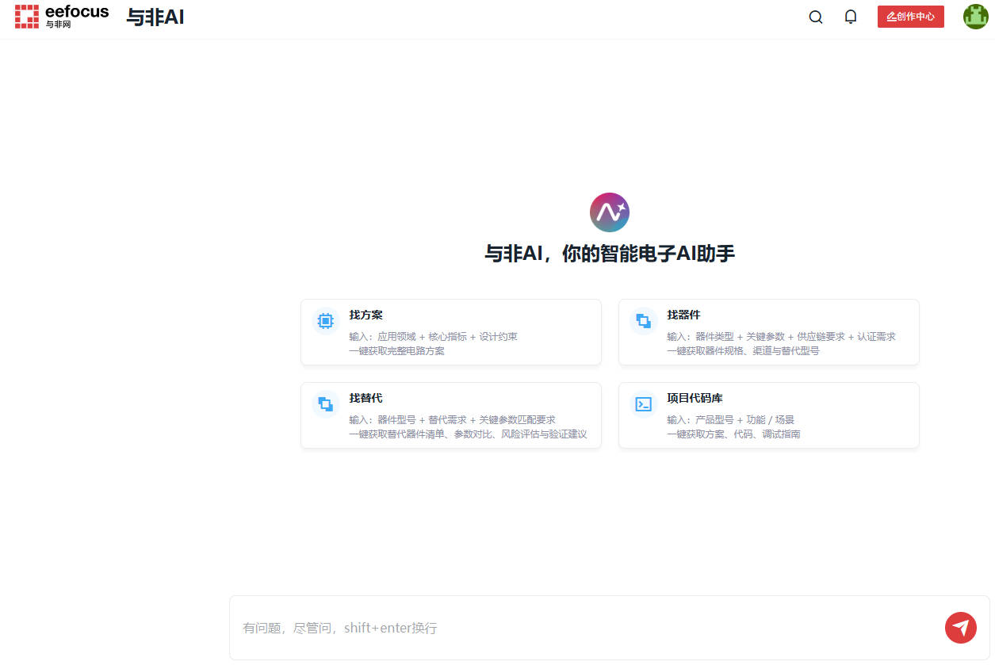The height and width of the screenshot is (665, 995).
Task: Click text 输入：应用领域 + 核心指标 + 设计约束
Action: pyautogui.click(x=433, y=336)
